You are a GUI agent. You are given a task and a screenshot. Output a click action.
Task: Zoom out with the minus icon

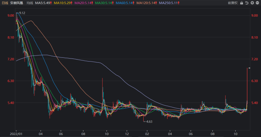pos(257,3)
